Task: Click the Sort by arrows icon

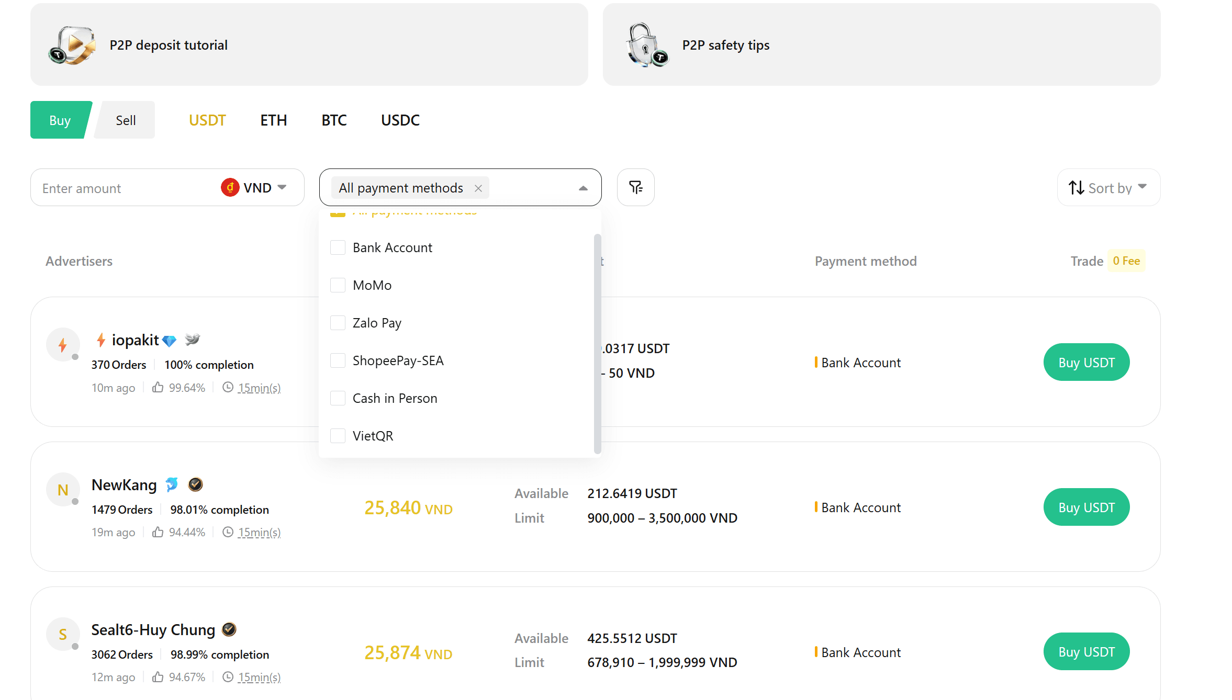Action: pyautogui.click(x=1076, y=188)
